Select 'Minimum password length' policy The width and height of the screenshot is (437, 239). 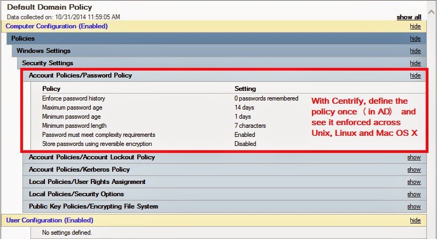point(74,126)
